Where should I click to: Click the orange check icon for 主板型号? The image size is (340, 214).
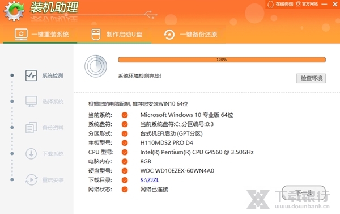coord(125,142)
